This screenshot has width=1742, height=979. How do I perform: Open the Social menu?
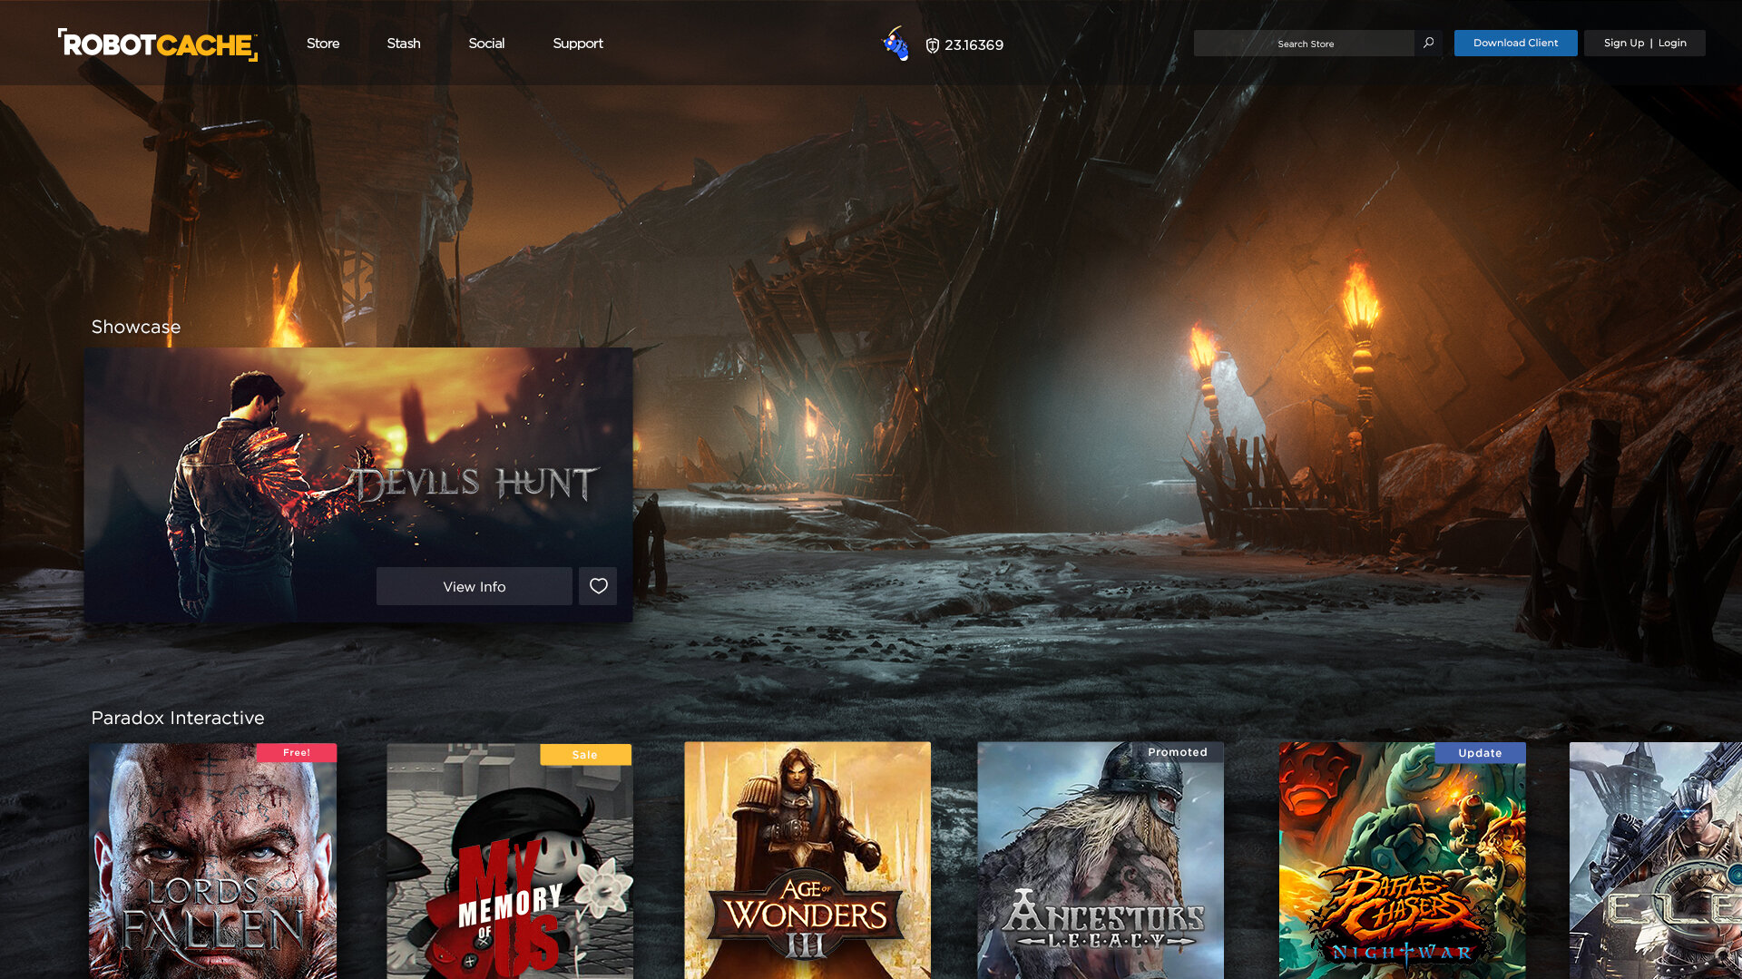coord(486,44)
